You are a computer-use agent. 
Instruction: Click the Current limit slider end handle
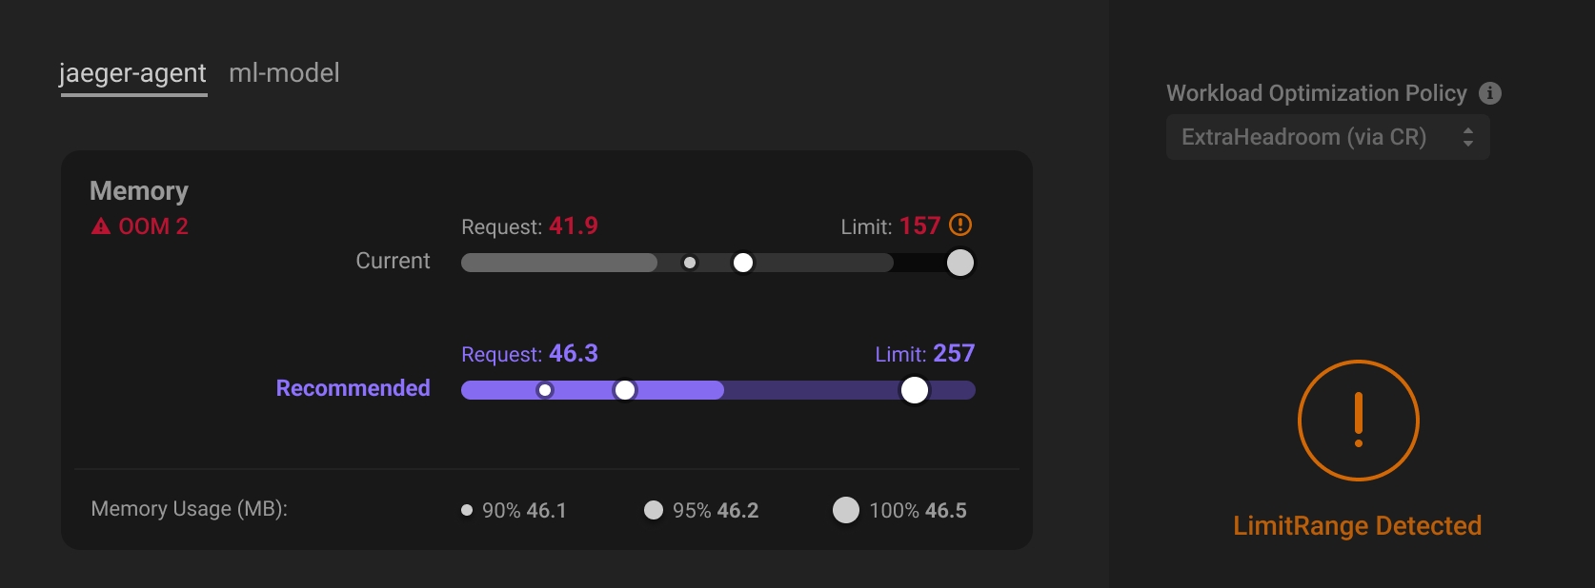point(960,263)
